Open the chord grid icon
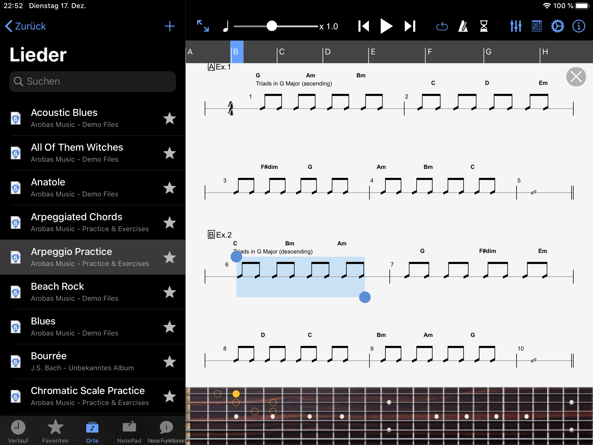This screenshot has height=445, width=593. coord(537,26)
